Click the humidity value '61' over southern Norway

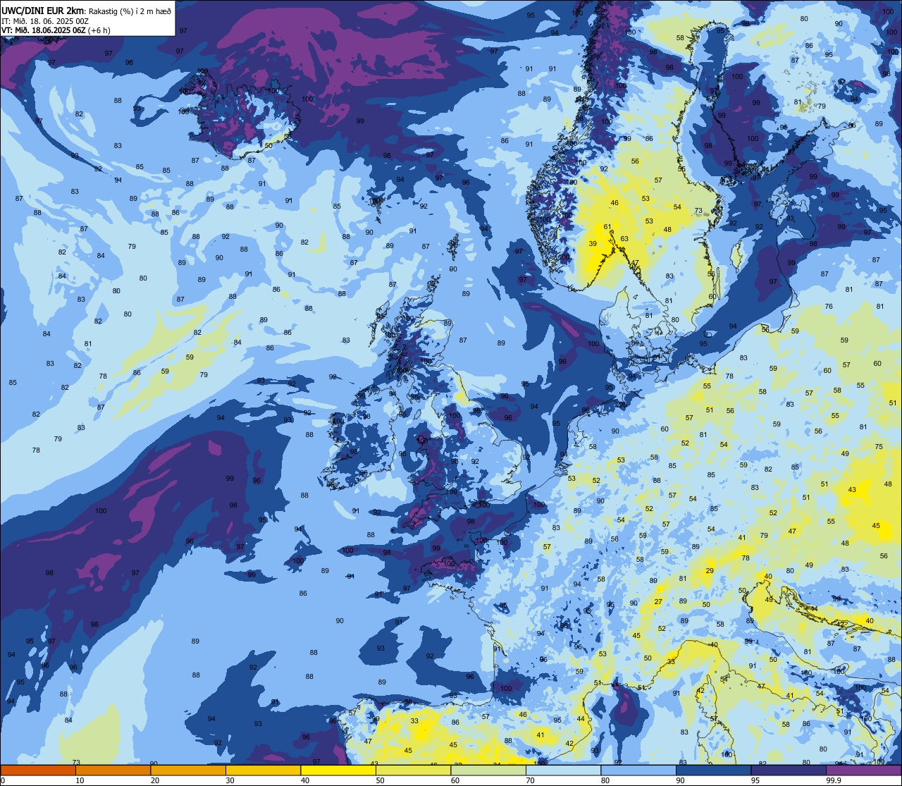point(607,227)
